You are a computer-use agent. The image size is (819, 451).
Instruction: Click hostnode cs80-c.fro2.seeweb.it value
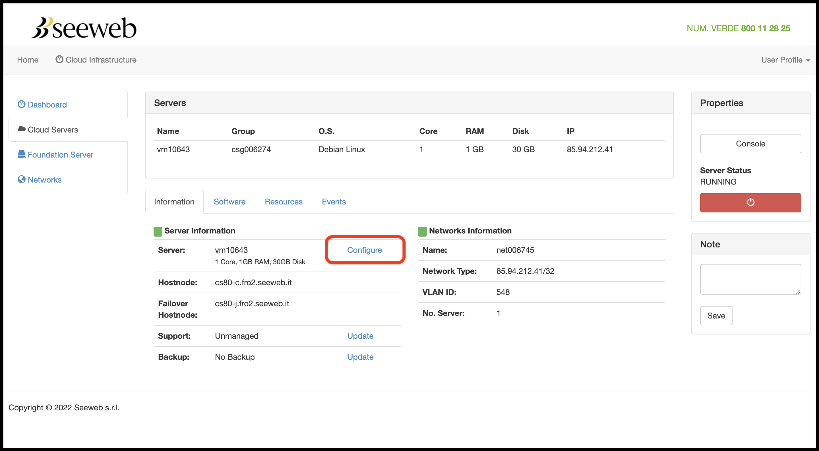point(253,283)
